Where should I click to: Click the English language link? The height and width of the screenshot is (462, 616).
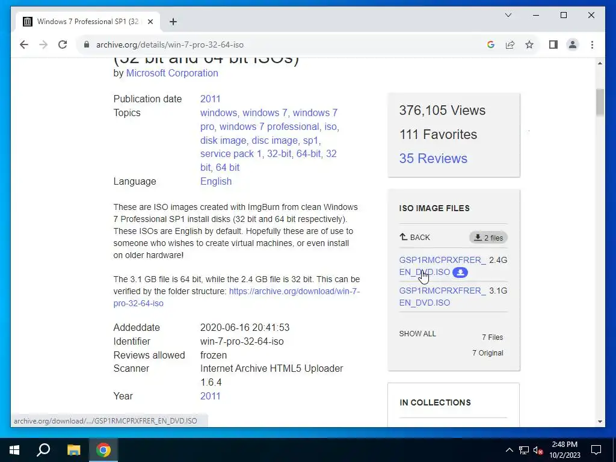tap(216, 181)
